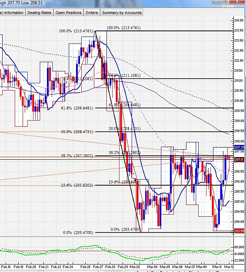Click the High 207.70 Low 206.51 title text
This screenshot has height=272, width=246.
(21, 3)
